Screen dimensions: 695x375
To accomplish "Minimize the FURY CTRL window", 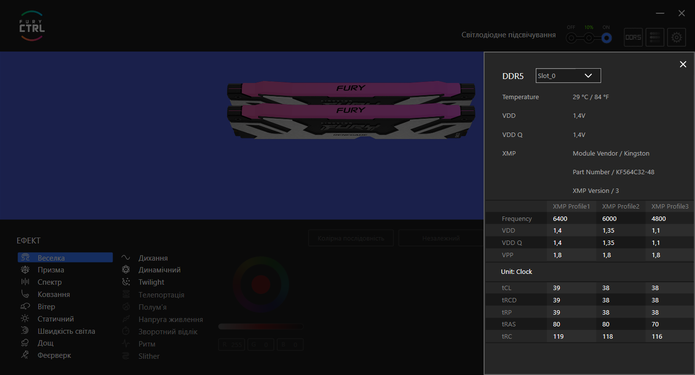I will click(660, 13).
